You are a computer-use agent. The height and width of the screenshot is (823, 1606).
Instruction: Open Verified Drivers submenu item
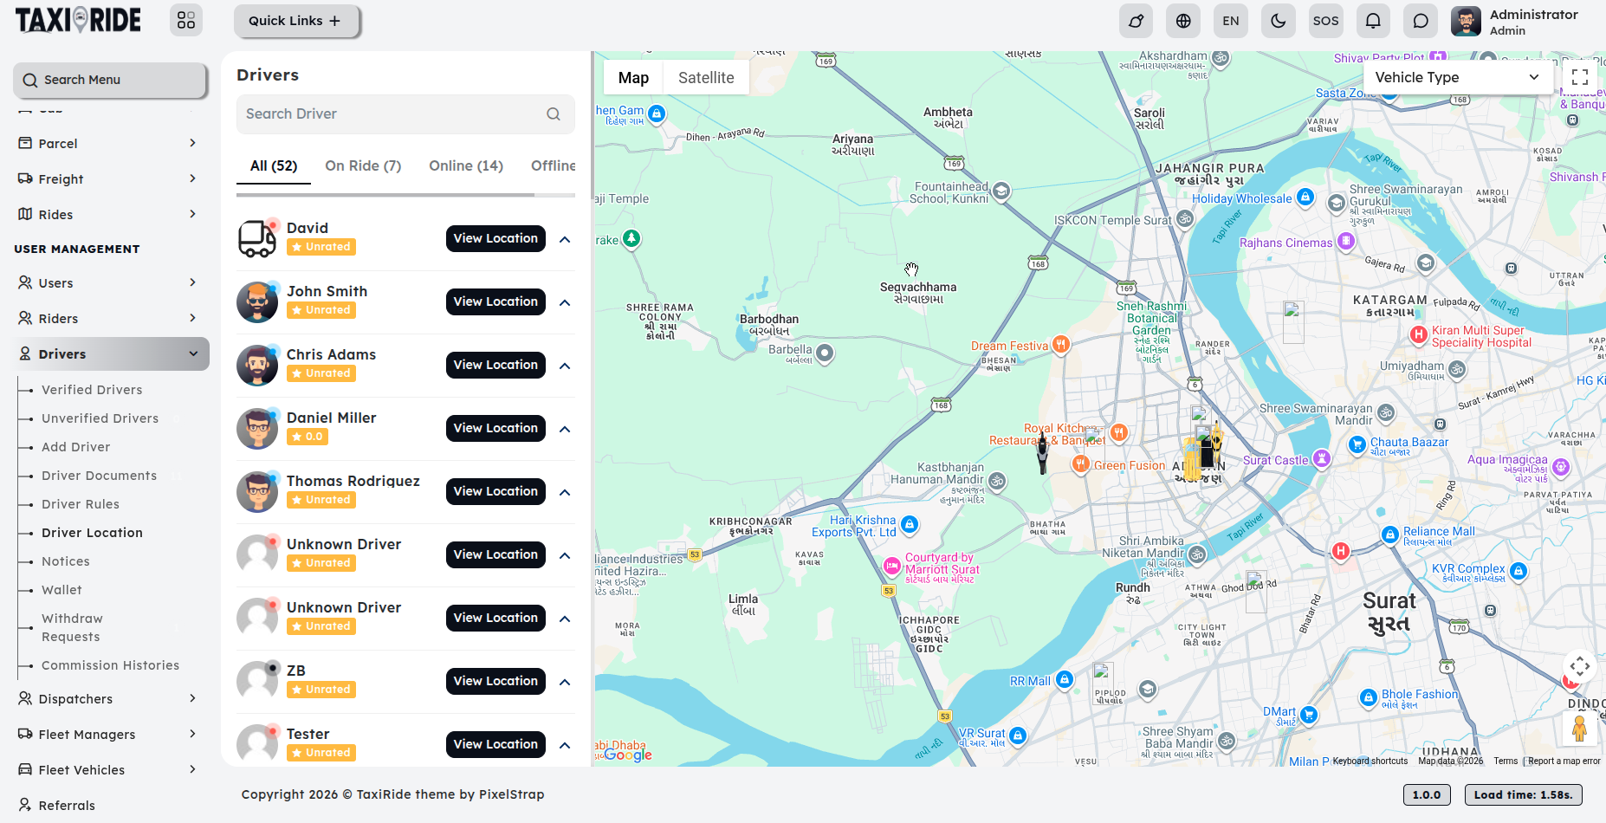[x=92, y=390]
